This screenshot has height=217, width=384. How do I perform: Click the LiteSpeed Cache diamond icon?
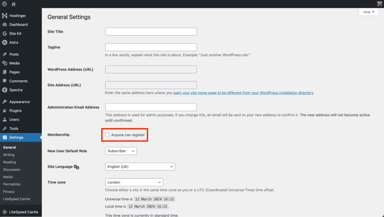click(x=4, y=212)
